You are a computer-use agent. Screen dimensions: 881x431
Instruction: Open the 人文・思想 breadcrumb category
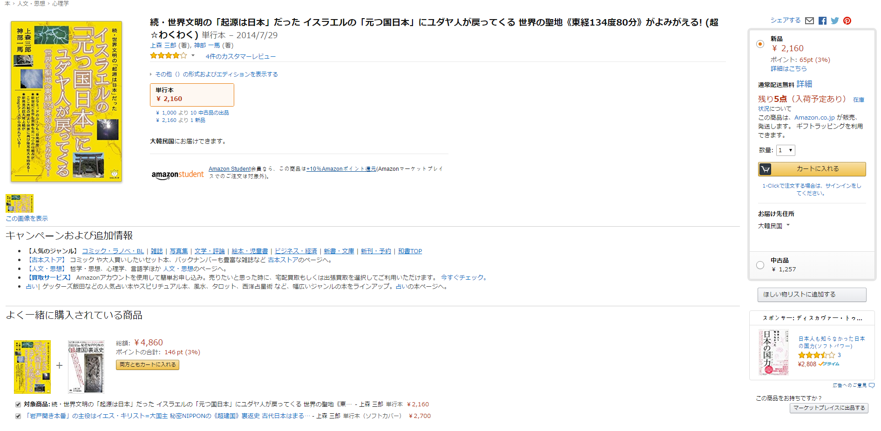(x=31, y=3)
